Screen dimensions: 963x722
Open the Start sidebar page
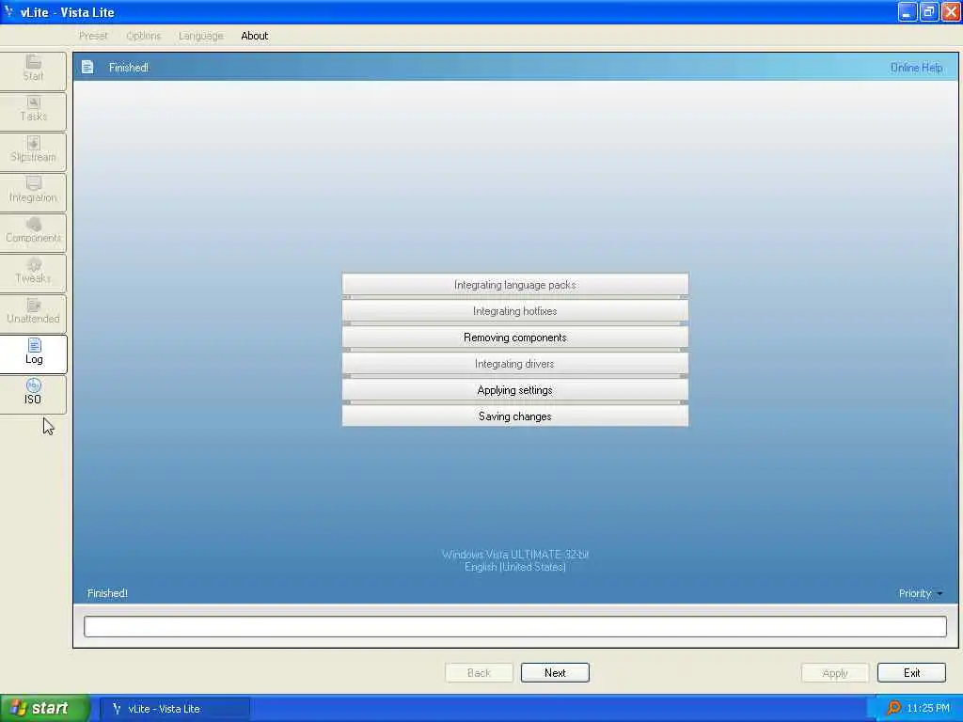point(33,70)
